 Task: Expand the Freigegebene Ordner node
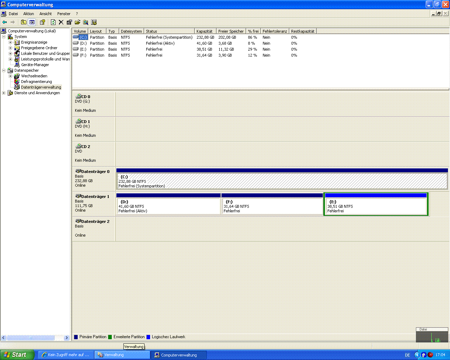click(x=10, y=48)
